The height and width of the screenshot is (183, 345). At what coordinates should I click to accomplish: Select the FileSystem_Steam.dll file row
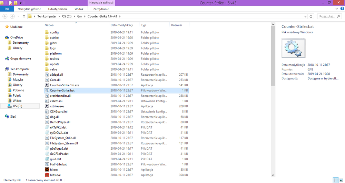coord(116,143)
